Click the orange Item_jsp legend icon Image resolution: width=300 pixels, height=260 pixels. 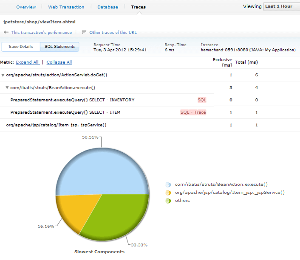(x=168, y=193)
